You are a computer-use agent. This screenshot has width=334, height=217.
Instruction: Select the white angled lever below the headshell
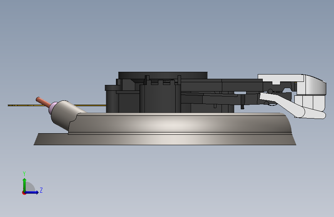[282, 105]
